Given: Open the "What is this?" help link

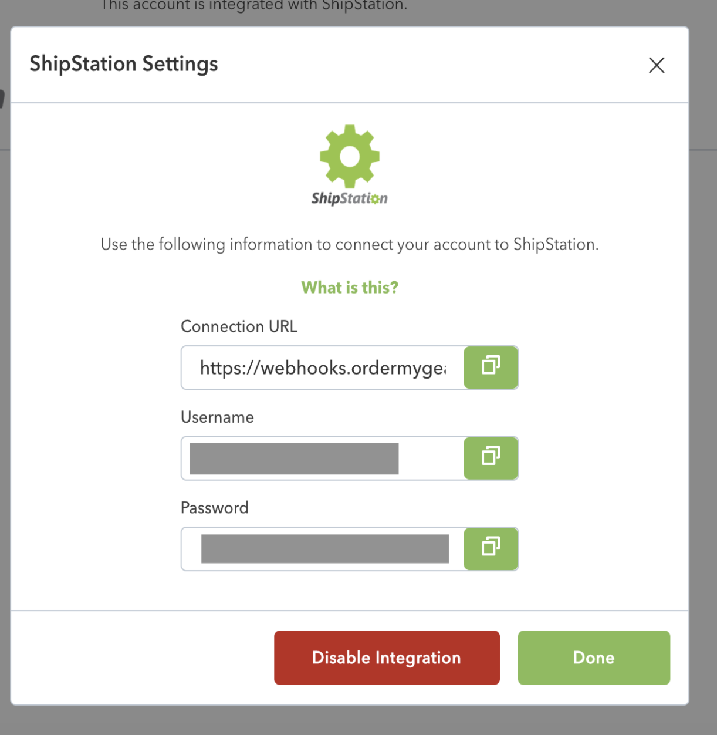Looking at the screenshot, I should (350, 288).
